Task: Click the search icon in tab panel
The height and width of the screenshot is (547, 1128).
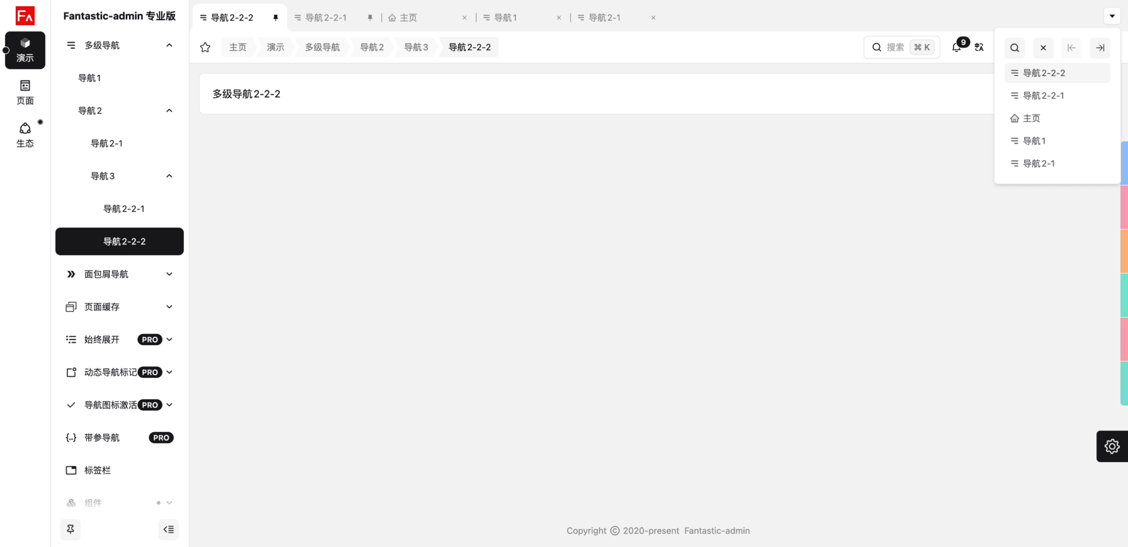Action: click(1015, 48)
